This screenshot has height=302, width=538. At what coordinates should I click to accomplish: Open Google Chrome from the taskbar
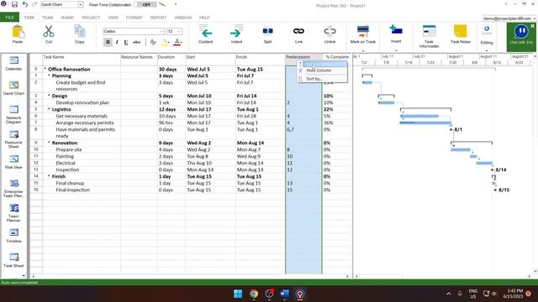(254, 294)
